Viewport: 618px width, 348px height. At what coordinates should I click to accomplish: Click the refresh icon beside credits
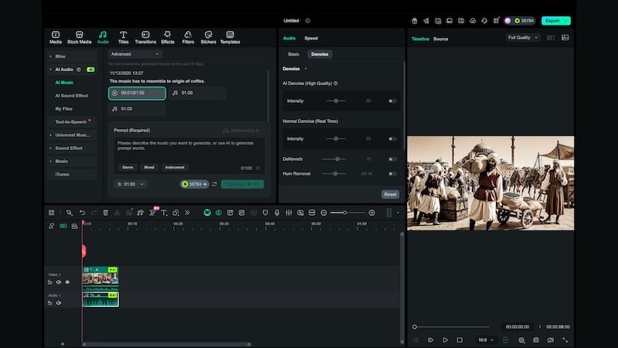pyautogui.click(x=215, y=184)
